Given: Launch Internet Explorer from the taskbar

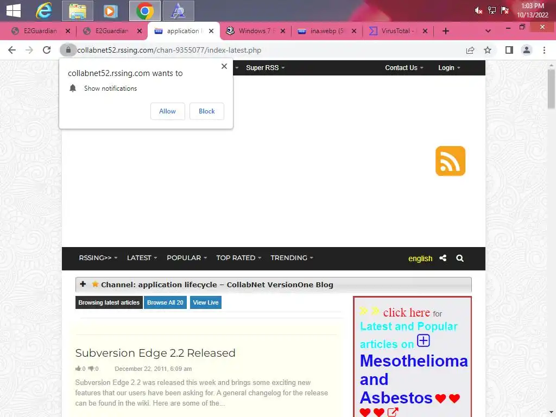Looking at the screenshot, I should (44, 11).
